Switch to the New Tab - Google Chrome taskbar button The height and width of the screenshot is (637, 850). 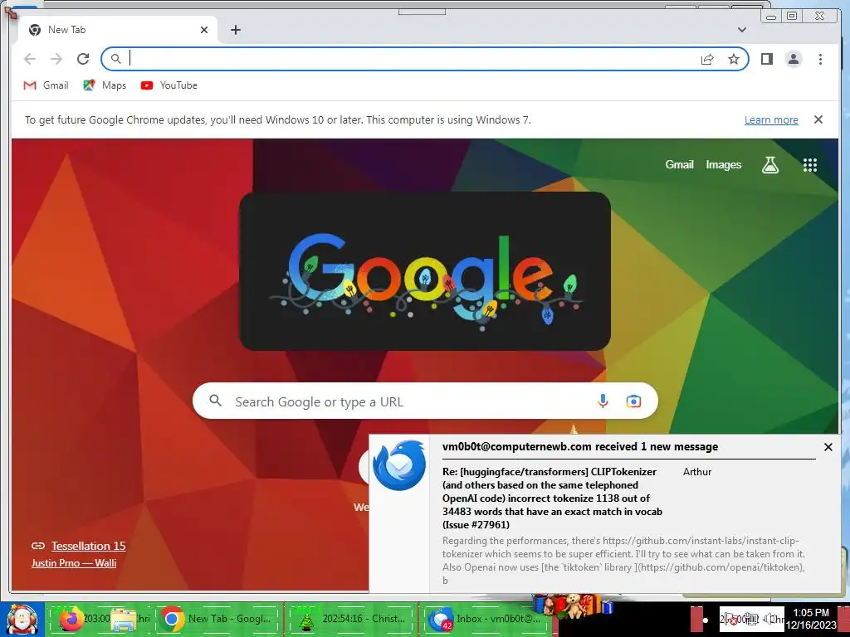[219, 619]
